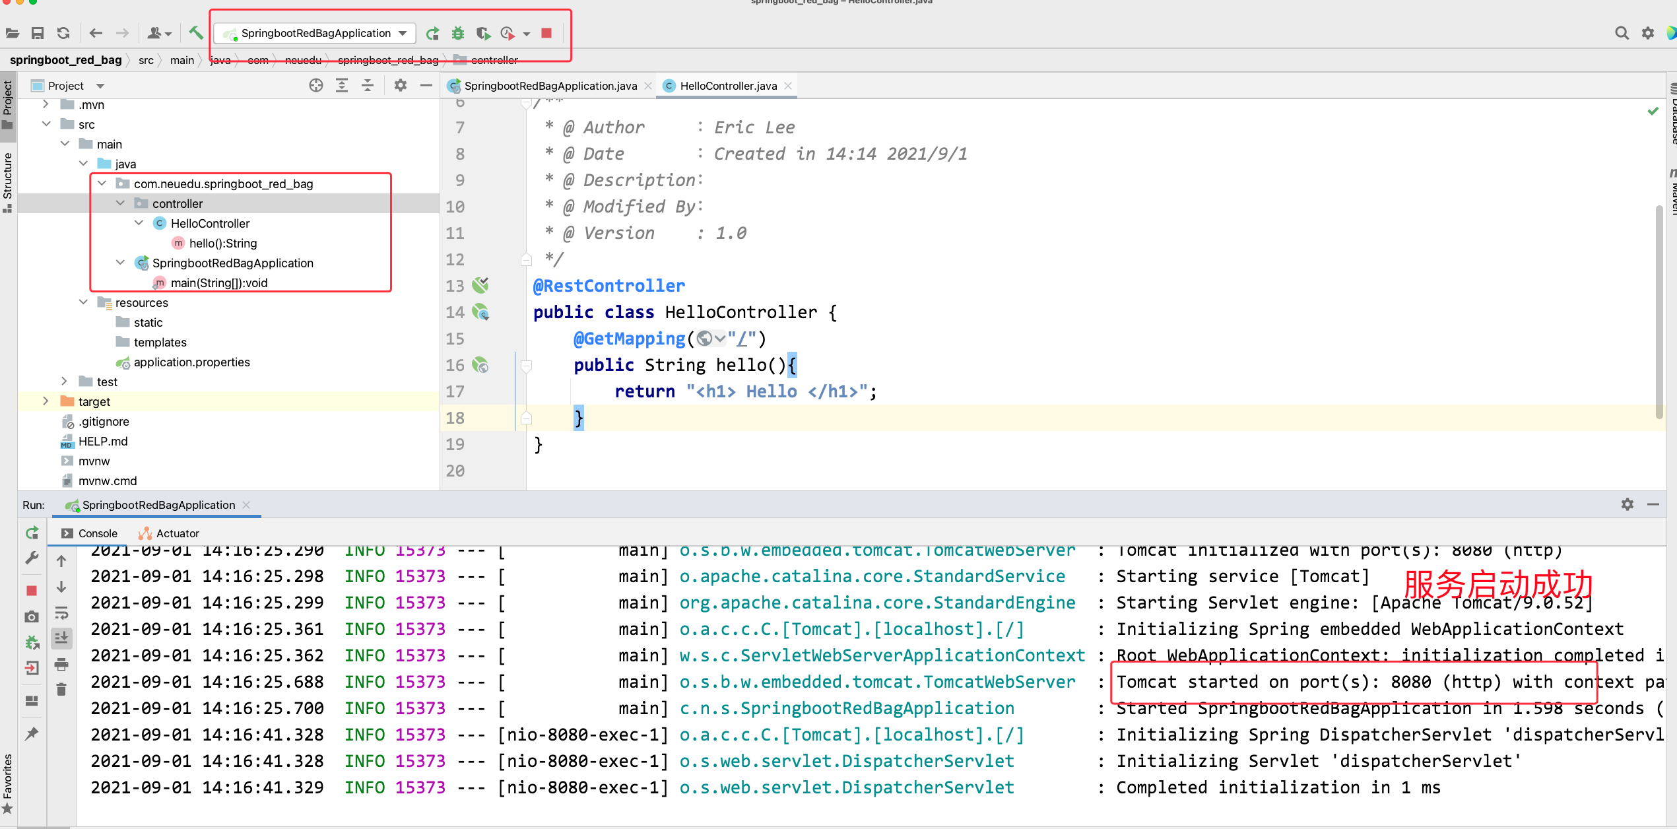Image resolution: width=1677 pixels, height=829 pixels.
Task: Open the wrench icon in Run panel
Action: click(x=32, y=558)
